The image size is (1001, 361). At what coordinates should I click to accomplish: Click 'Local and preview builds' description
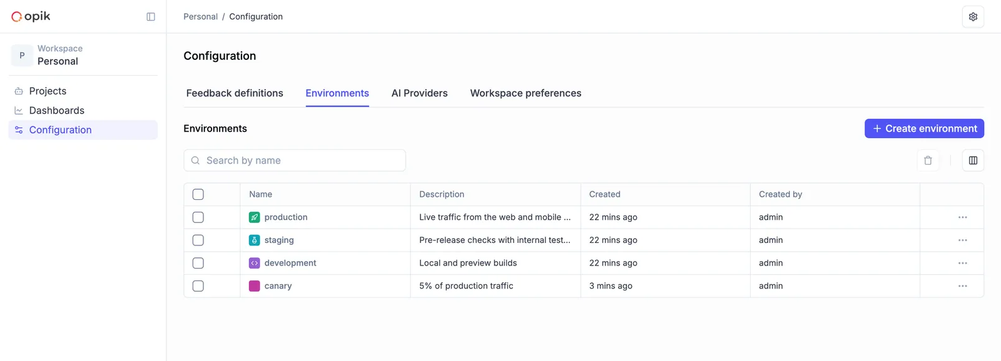click(468, 263)
